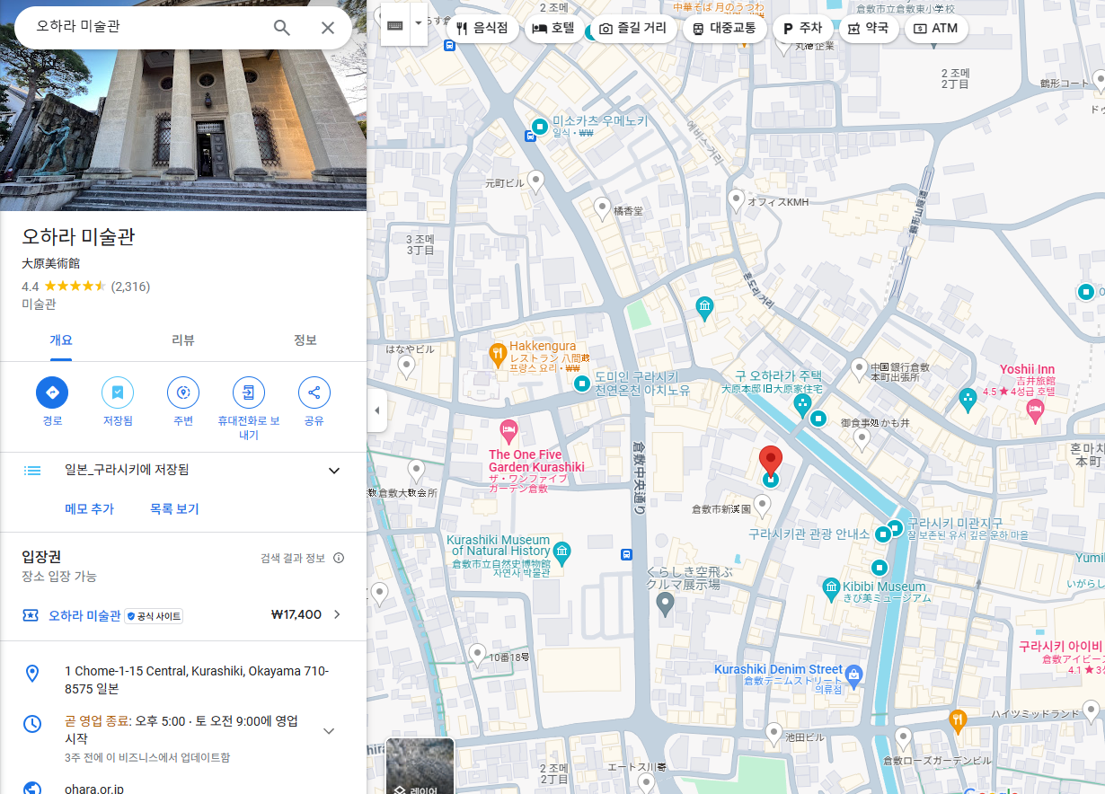This screenshot has width=1105, height=794.
Task: Click the くらしき空飛ぶクルマ展示場 marker
Action: 665,604
